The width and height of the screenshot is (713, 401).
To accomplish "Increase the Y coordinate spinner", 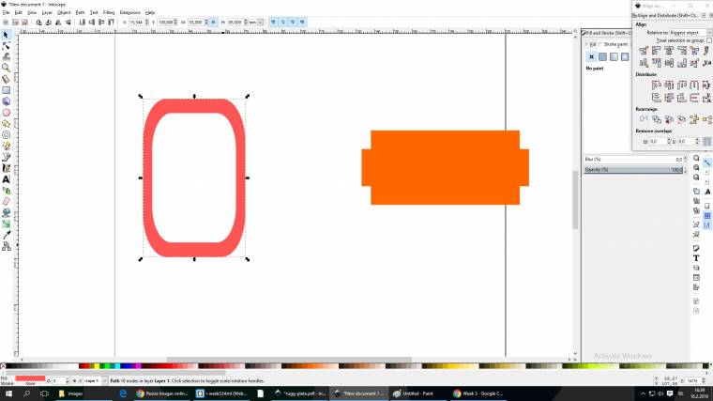I will coord(175,21).
